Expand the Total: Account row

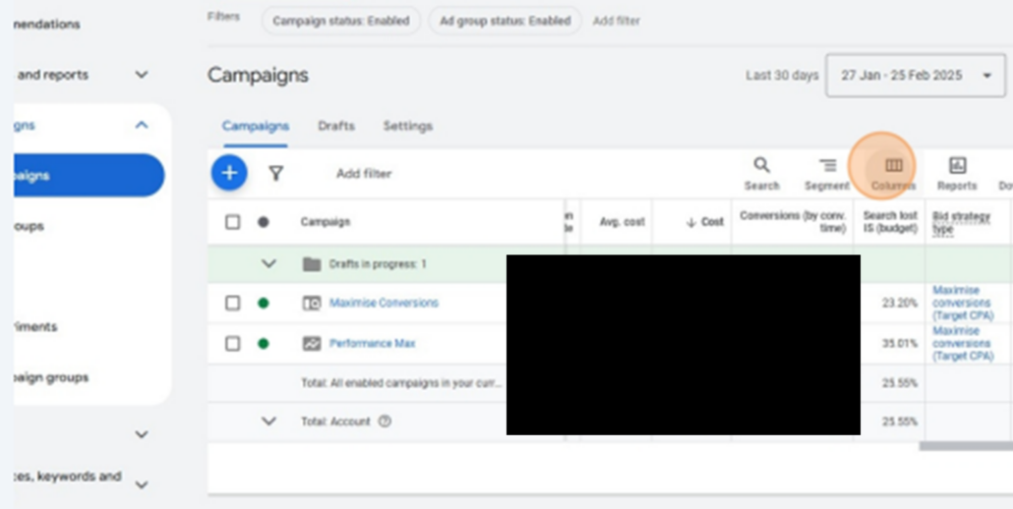click(268, 422)
